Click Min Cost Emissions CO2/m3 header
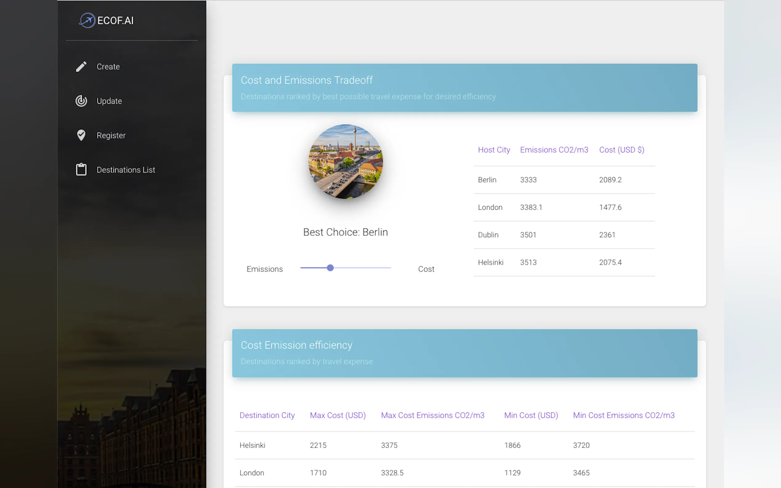This screenshot has width=781, height=488. [624, 415]
